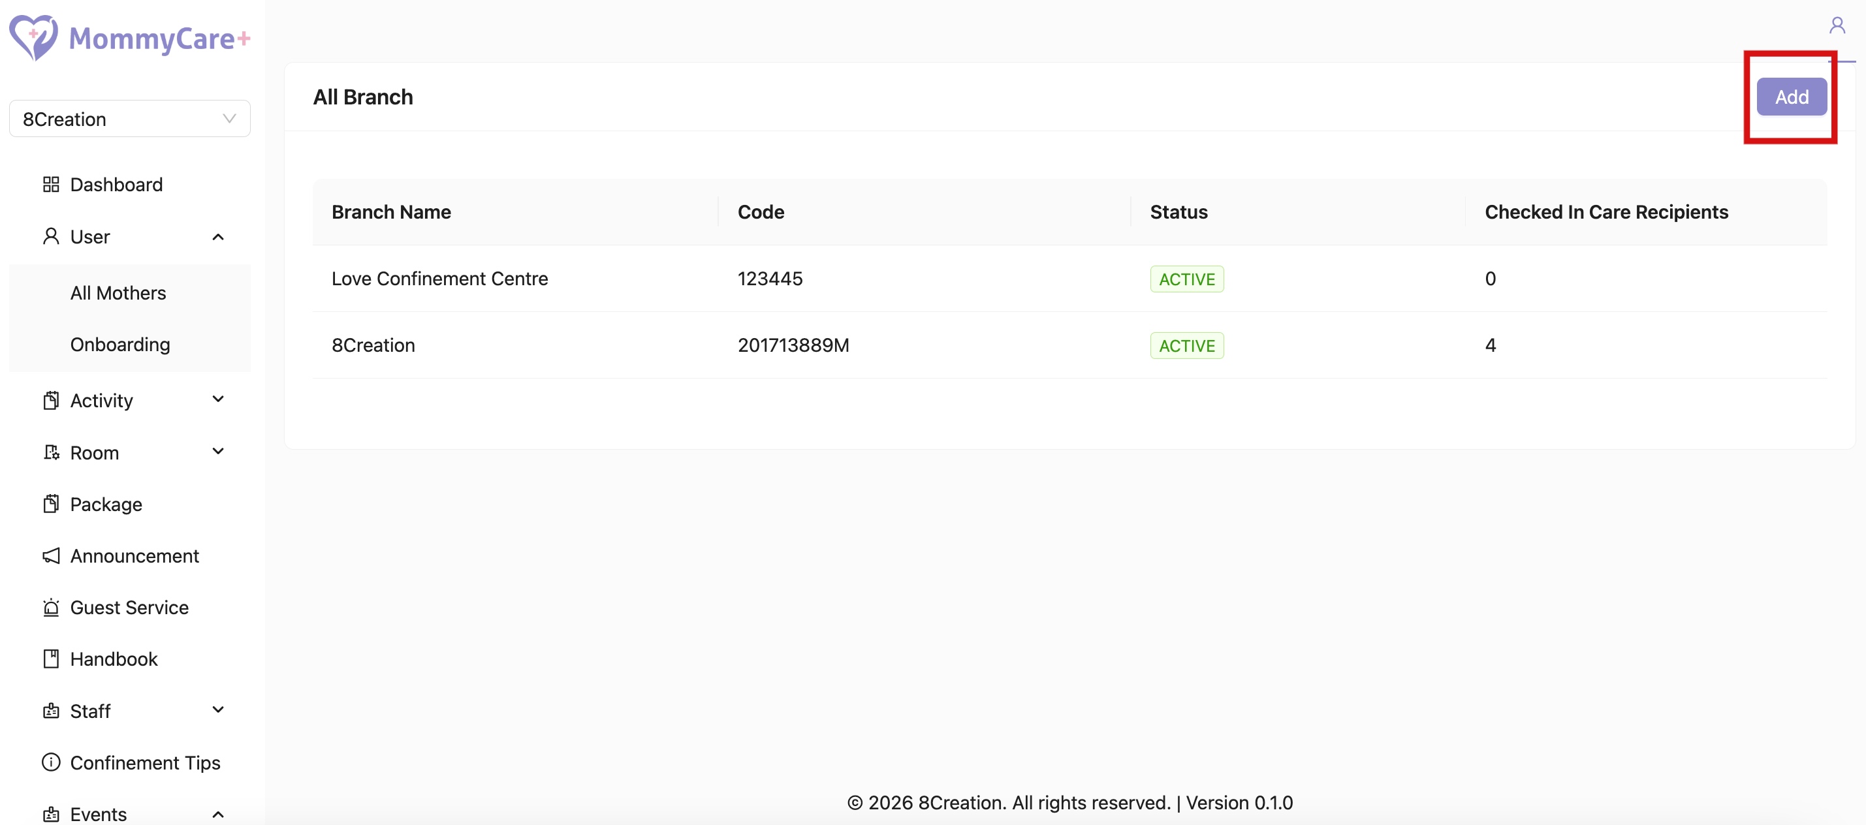
Task: Open the 8Creation branch selector dropdown
Action: (x=130, y=119)
